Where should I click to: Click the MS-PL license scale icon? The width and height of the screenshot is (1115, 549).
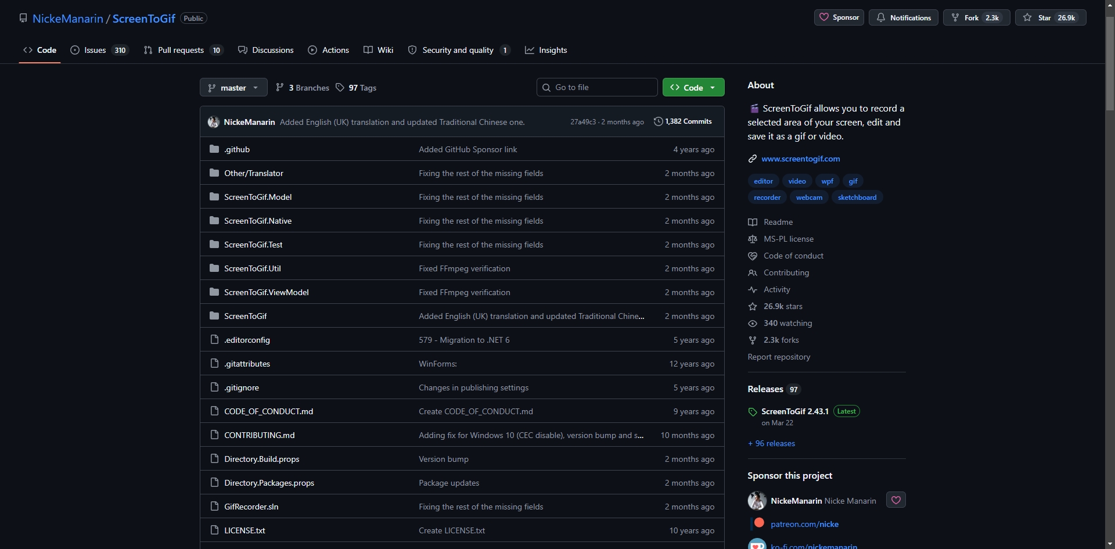pos(753,239)
